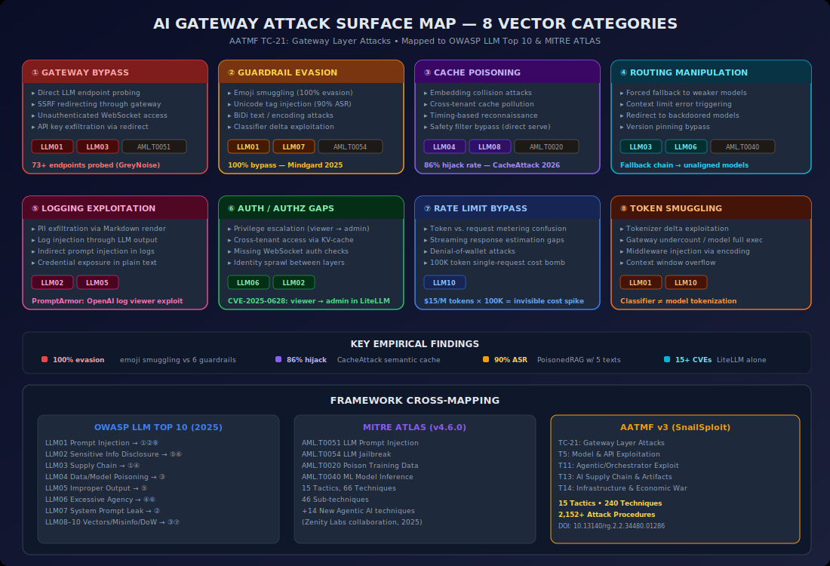Viewport: 830px width, 566px height.
Task: Click the AML.T0054 badge in Guardrail Evasion
Action: 349,146
